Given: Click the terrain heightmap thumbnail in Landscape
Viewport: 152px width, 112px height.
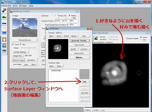Looking at the screenshot, I should tap(58, 49).
